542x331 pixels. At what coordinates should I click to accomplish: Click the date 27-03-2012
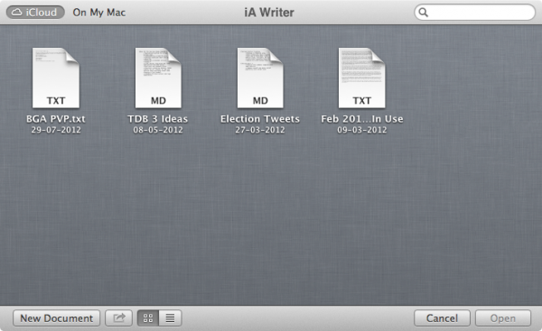(260, 130)
